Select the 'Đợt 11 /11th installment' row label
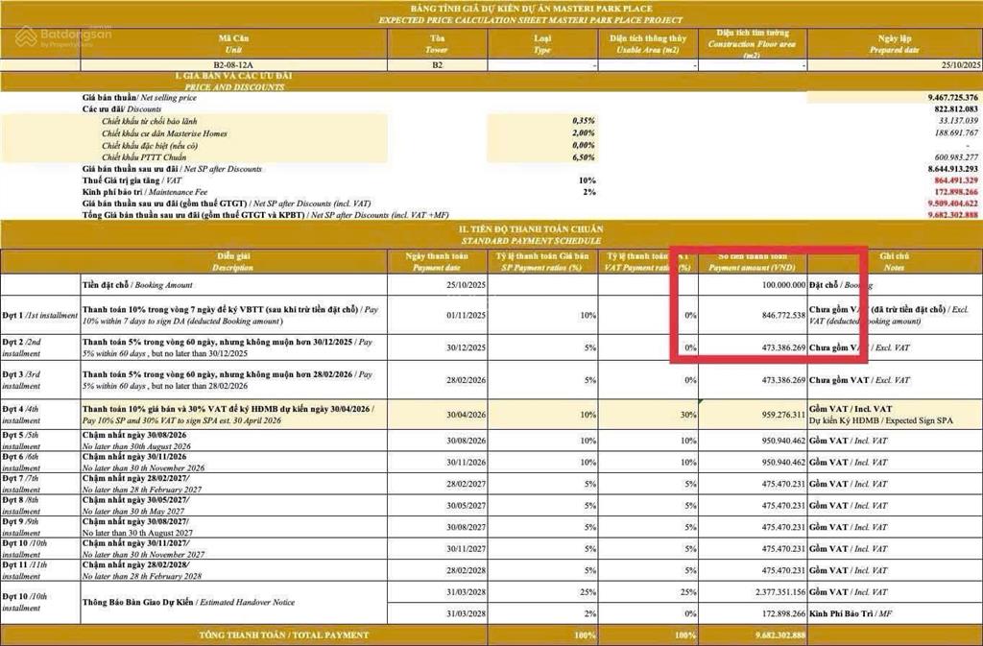 point(24,570)
